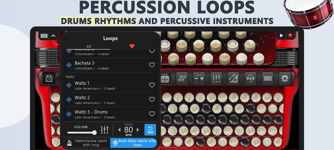
Task: Favorite the Waltz 1 loop with heart
Action: pyautogui.click(x=152, y=85)
